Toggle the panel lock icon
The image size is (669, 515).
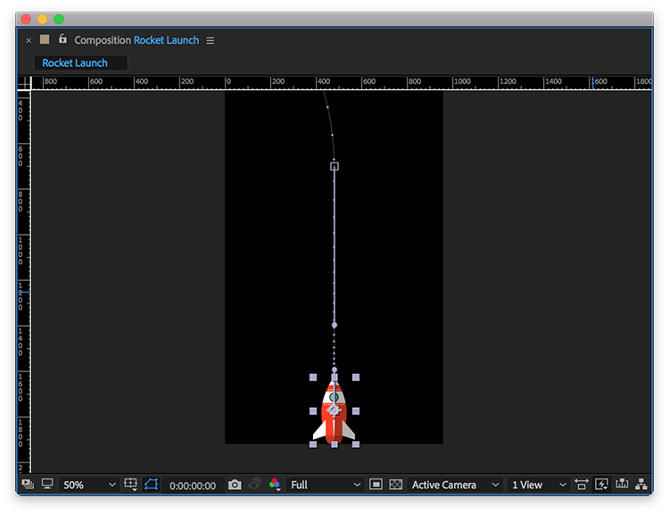62,39
